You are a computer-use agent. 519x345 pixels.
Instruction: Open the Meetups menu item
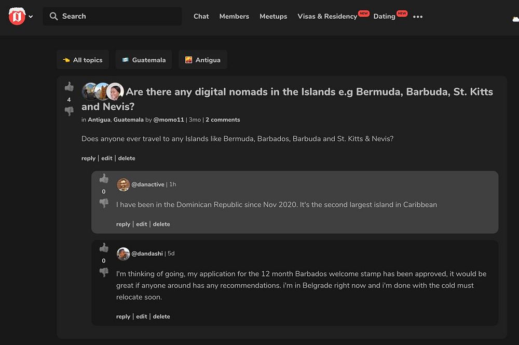pyautogui.click(x=273, y=16)
